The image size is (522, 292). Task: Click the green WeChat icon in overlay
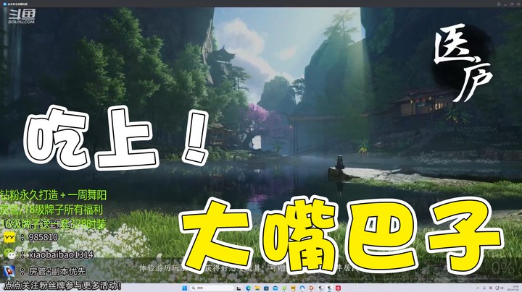click(x=9, y=254)
